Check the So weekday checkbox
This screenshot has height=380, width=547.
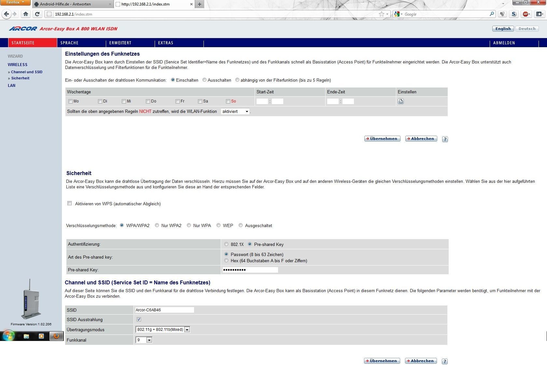point(228,101)
